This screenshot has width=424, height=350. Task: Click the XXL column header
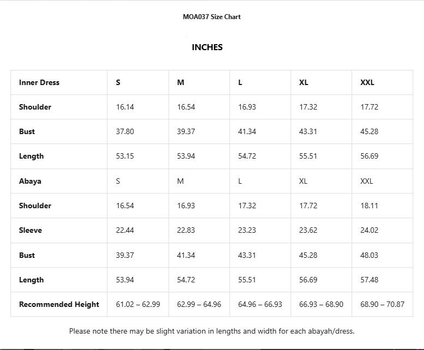tap(367, 82)
